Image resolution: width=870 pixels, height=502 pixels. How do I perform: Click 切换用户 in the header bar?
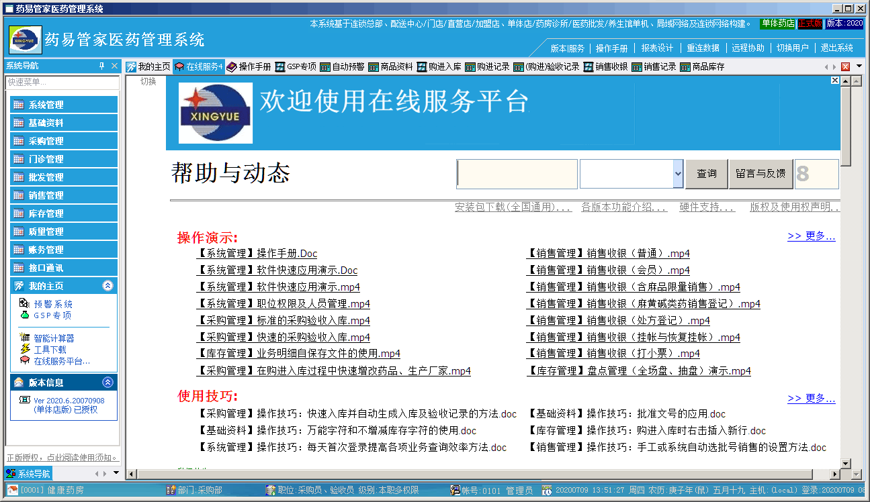click(793, 48)
